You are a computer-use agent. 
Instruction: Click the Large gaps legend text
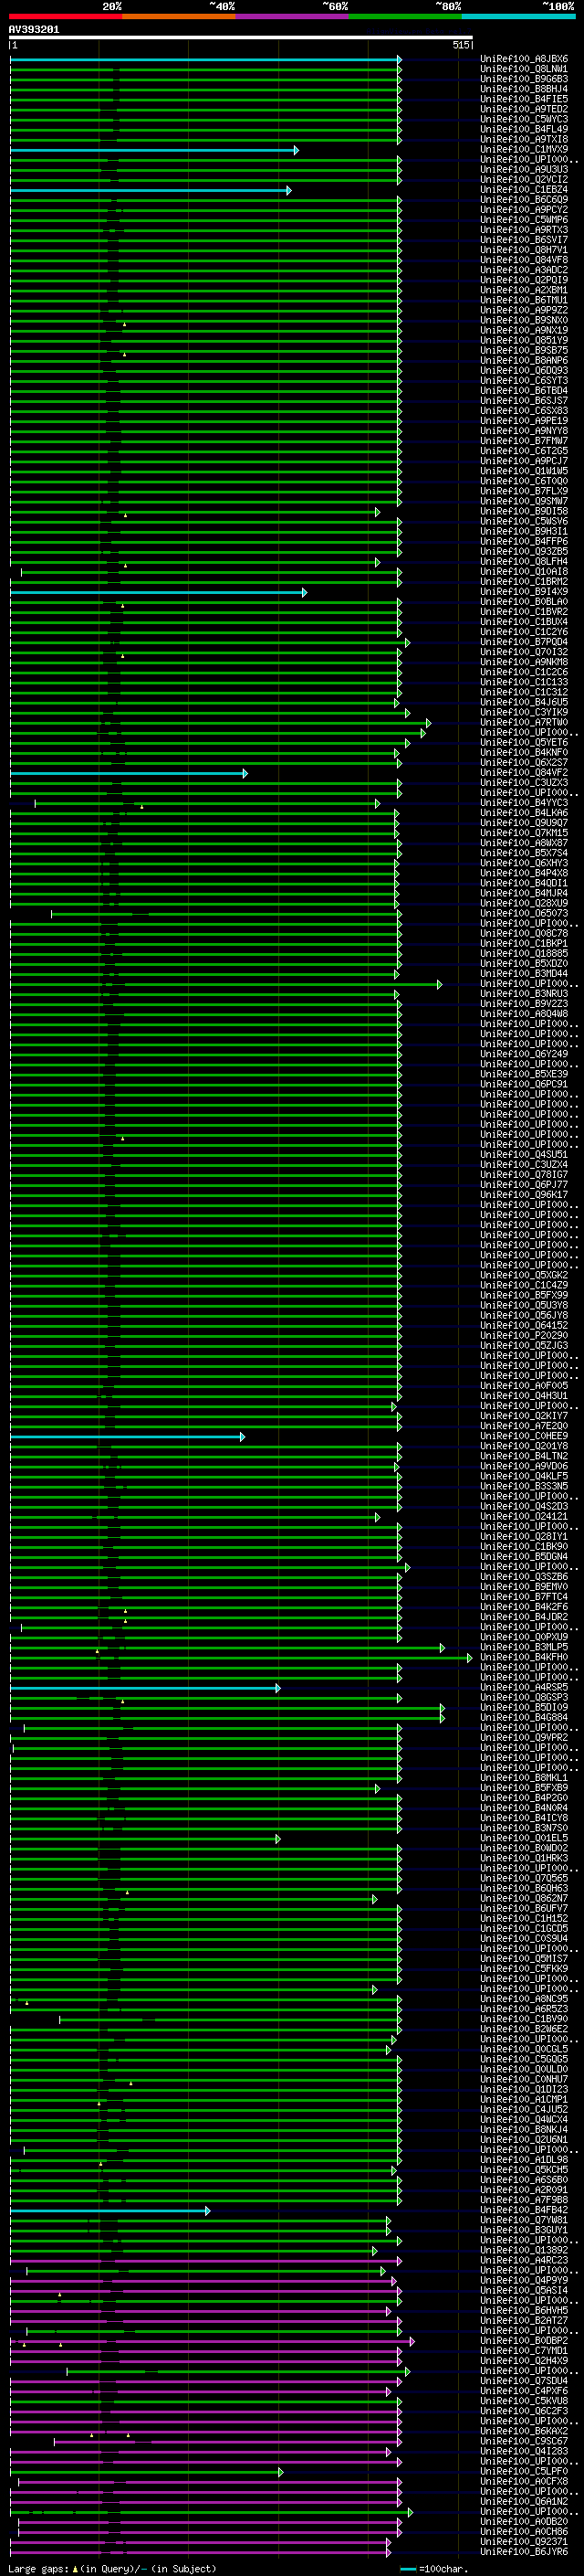112,2568
